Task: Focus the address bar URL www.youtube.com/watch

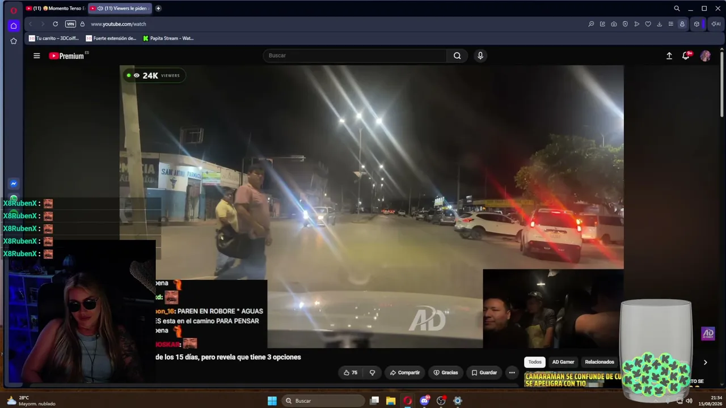Action: click(x=119, y=24)
